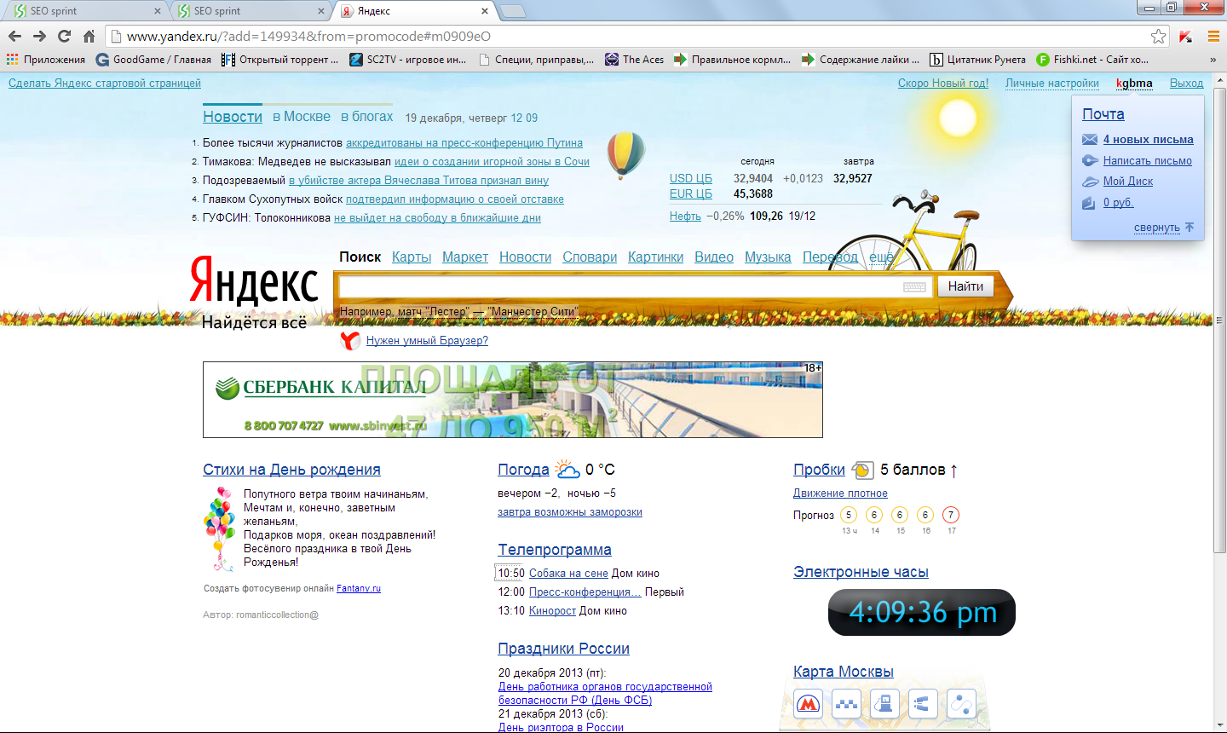Open the on-screen keyboard icon in the search box
Image resolution: width=1227 pixels, height=733 pixels.
coord(914,287)
